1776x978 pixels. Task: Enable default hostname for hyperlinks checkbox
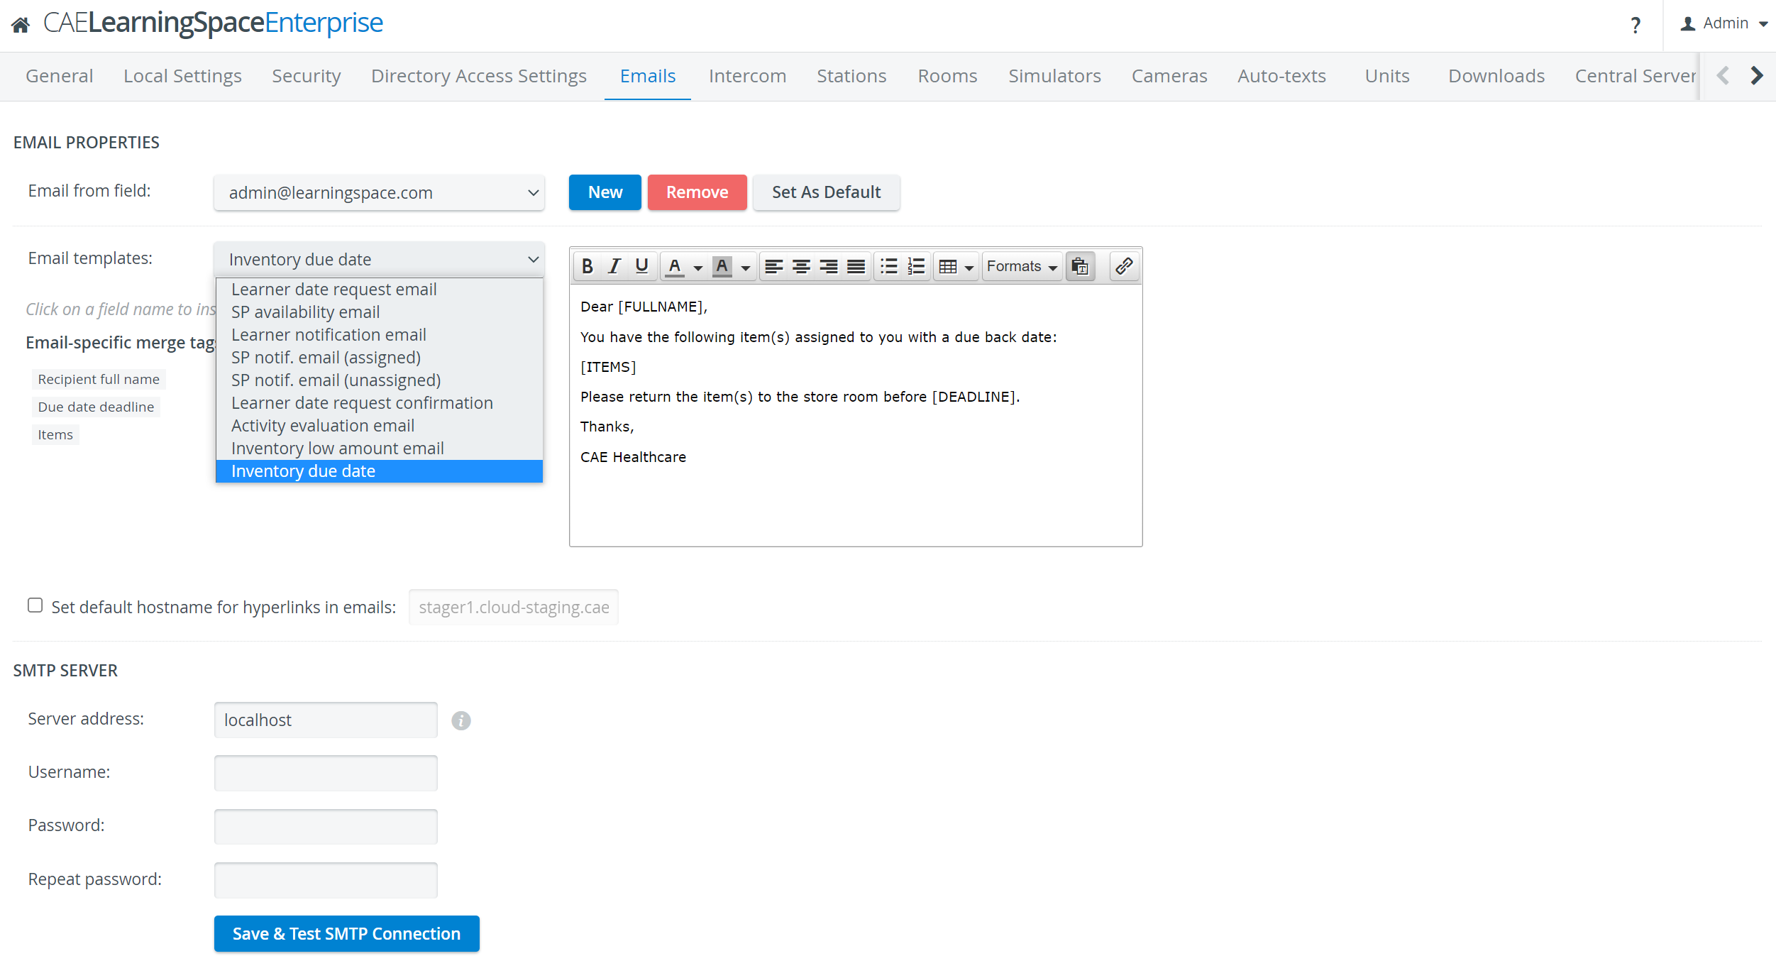click(x=35, y=605)
